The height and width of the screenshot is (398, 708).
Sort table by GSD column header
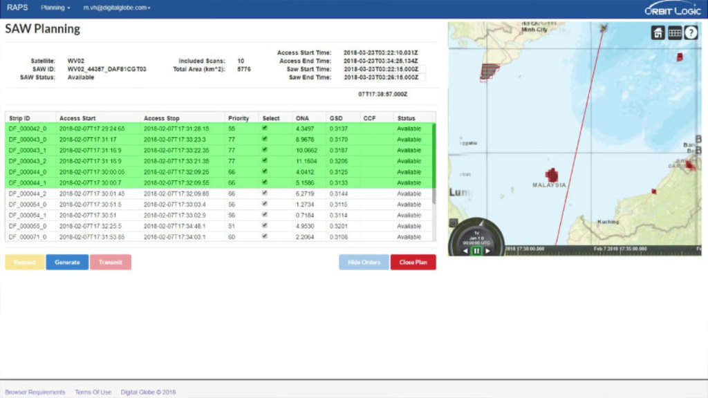[335, 118]
